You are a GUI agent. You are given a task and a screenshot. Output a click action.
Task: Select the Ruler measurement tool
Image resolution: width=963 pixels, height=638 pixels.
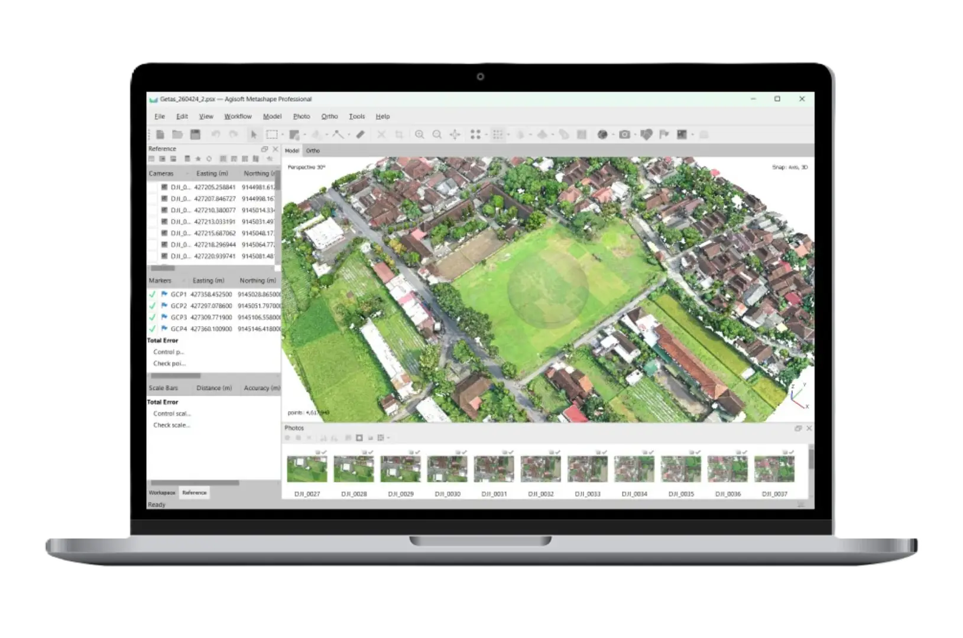tap(360, 135)
